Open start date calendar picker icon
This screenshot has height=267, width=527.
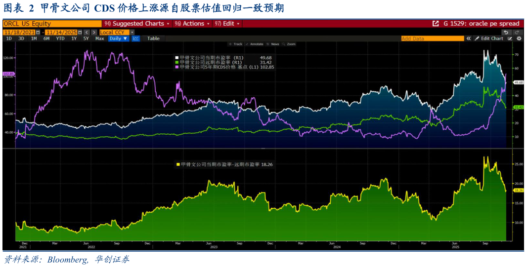[x=38, y=33]
